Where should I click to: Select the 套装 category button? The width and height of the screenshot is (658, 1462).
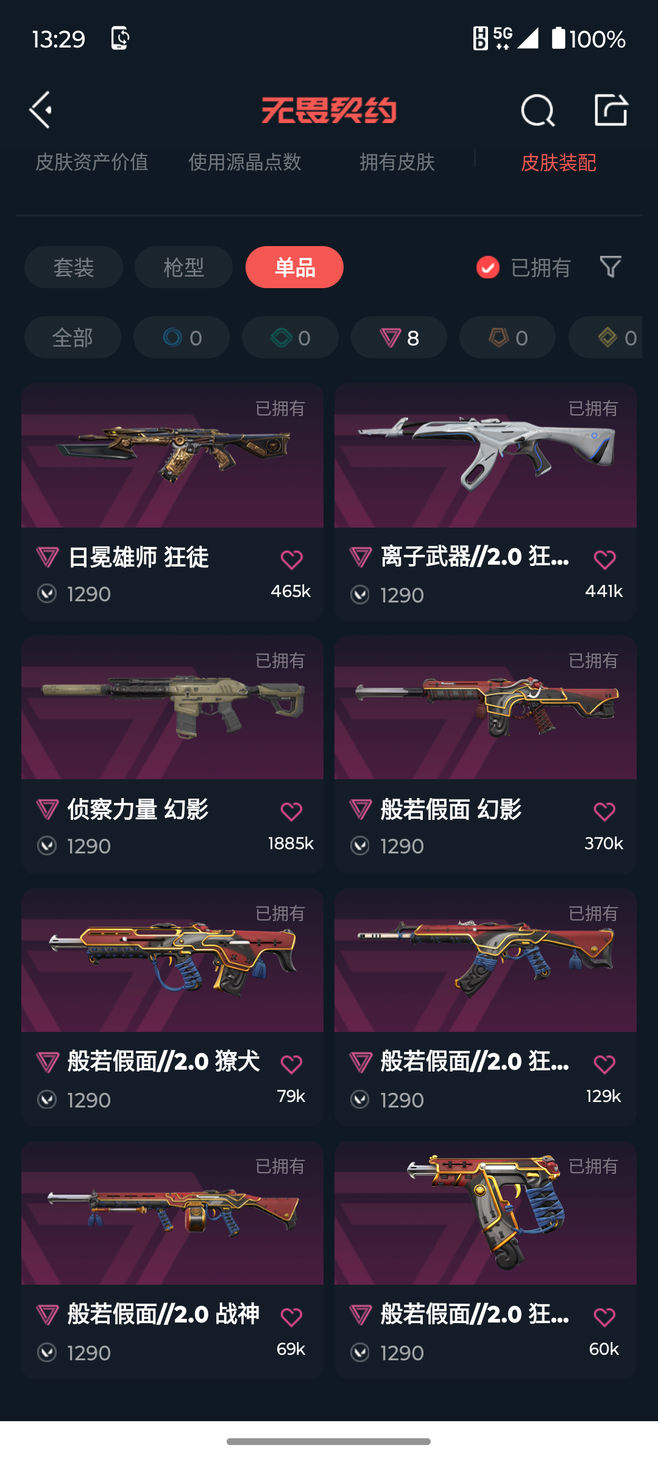[74, 267]
